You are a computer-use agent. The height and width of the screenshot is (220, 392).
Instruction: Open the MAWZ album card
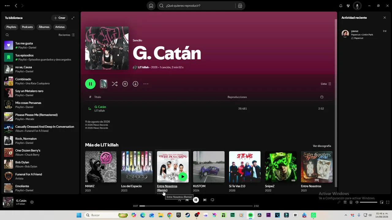tap(101, 171)
